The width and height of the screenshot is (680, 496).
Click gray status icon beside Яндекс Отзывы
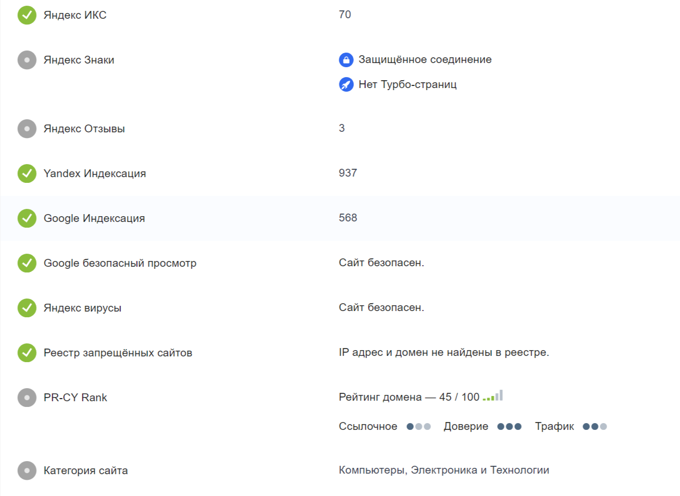(27, 129)
